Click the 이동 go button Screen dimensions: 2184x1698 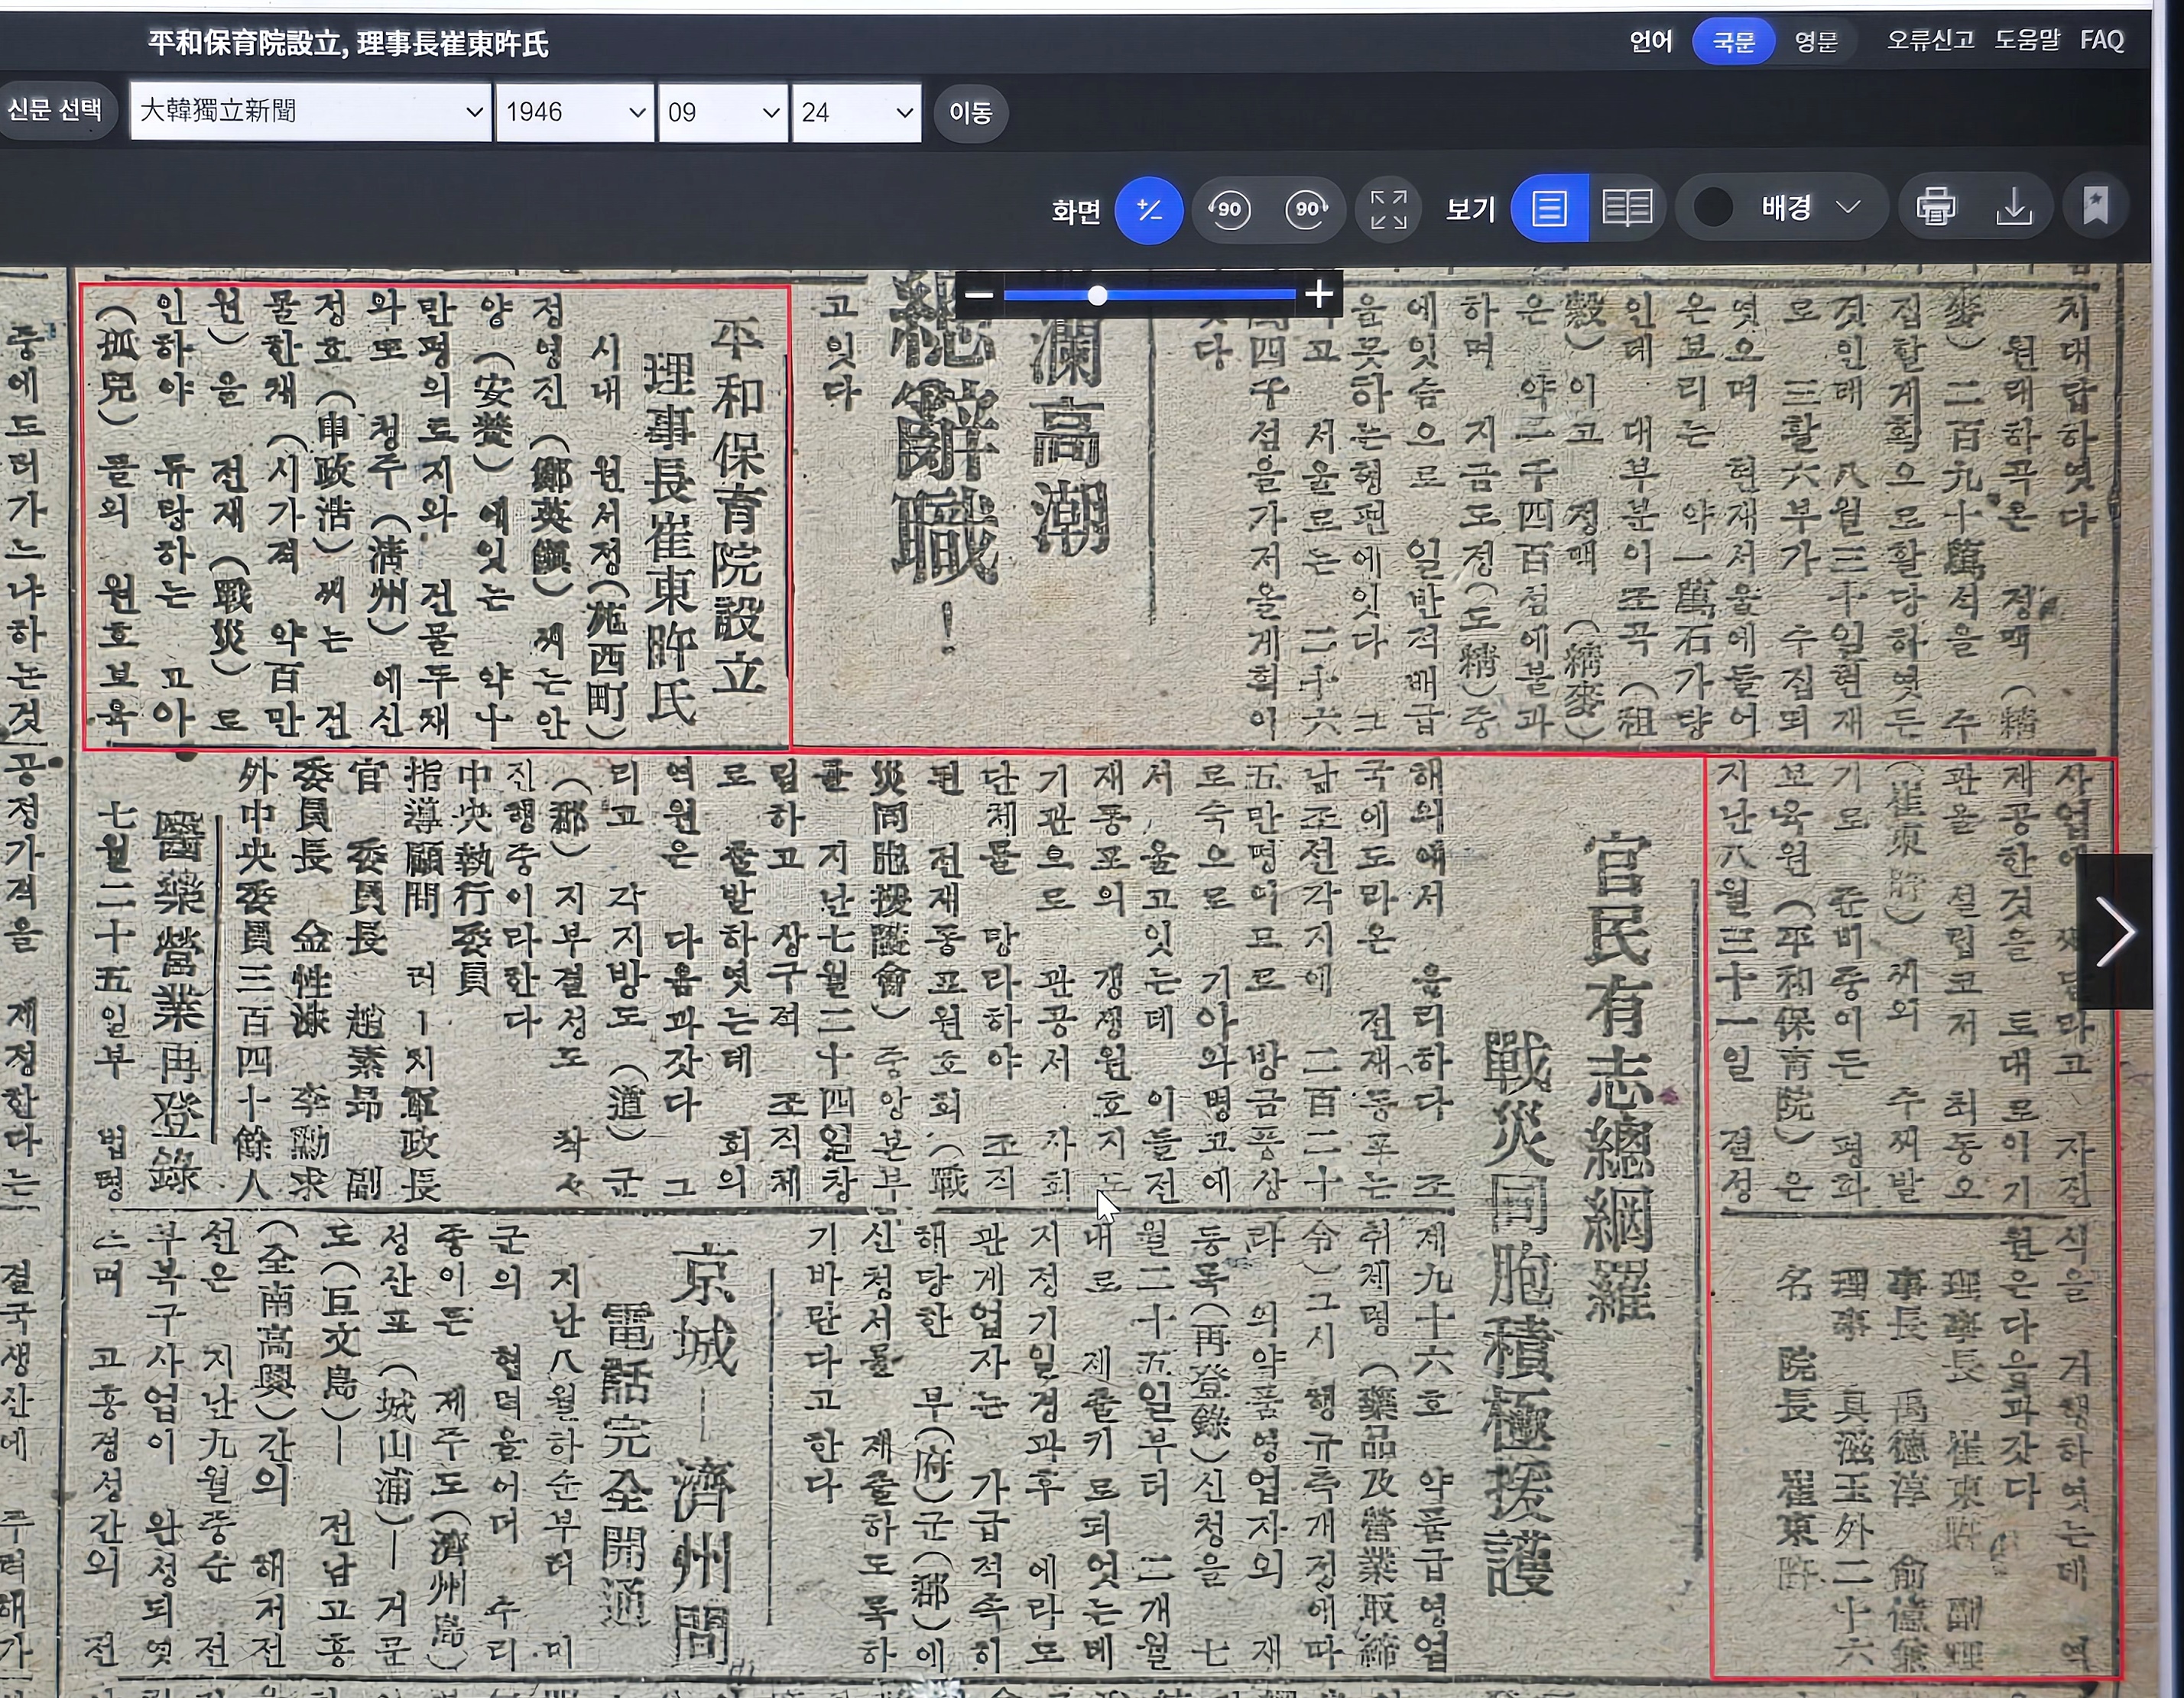pyautogui.click(x=970, y=112)
